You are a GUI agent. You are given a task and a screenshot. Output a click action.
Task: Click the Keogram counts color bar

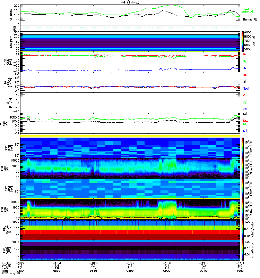[x=242, y=41]
